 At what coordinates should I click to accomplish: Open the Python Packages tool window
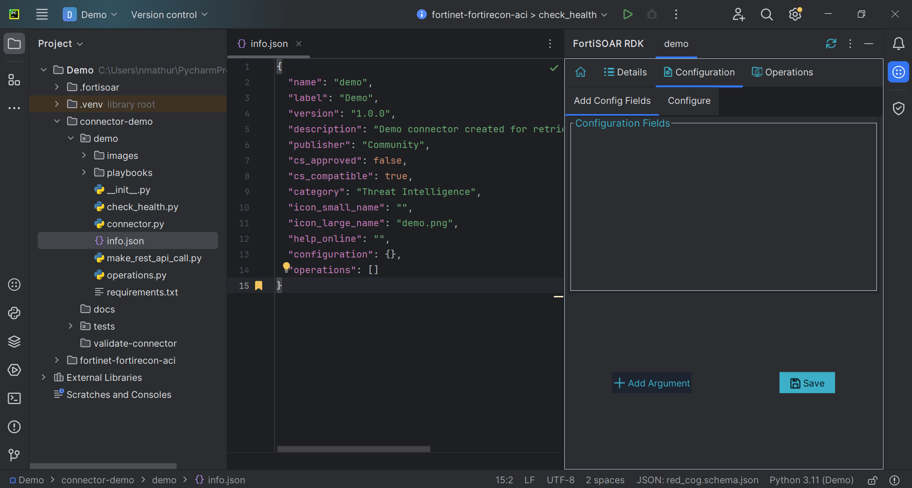14,341
